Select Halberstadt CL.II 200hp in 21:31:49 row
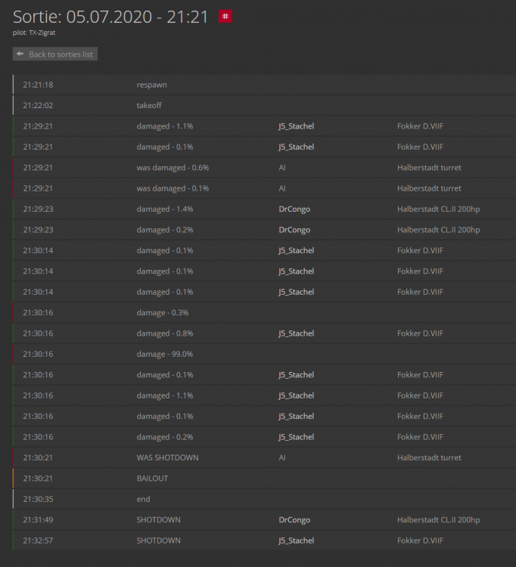The width and height of the screenshot is (516, 567). click(438, 520)
